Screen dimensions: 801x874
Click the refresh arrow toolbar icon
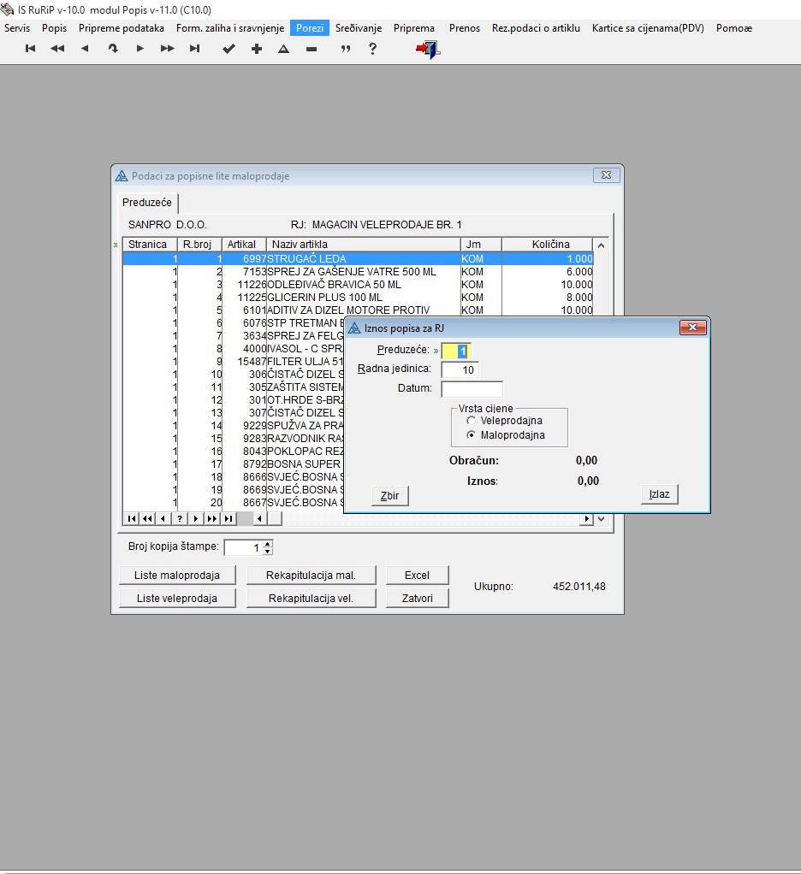[x=113, y=50]
